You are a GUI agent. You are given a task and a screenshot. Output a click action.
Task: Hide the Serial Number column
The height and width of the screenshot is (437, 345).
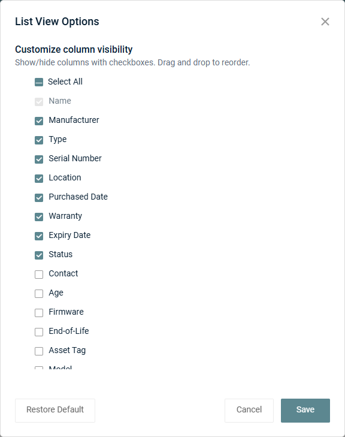39,159
